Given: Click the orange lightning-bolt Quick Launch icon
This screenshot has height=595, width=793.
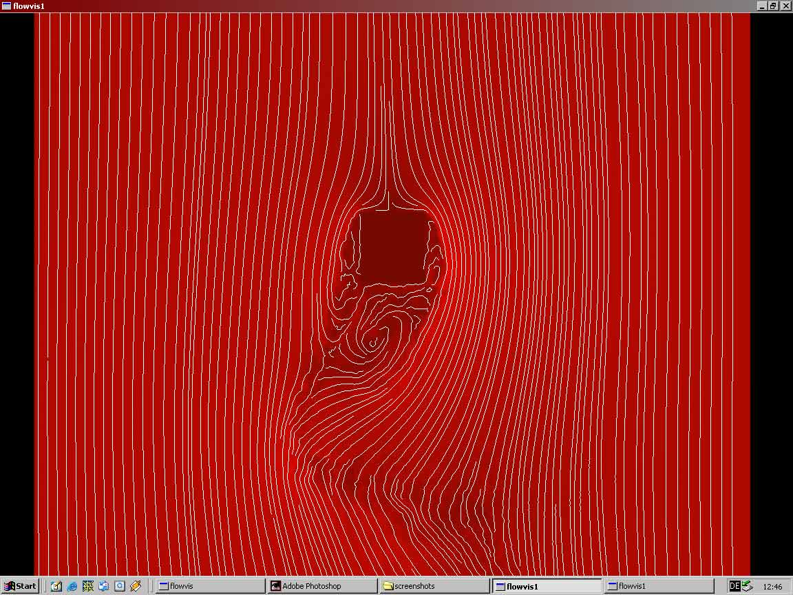Looking at the screenshot, I should click(136, 586).
